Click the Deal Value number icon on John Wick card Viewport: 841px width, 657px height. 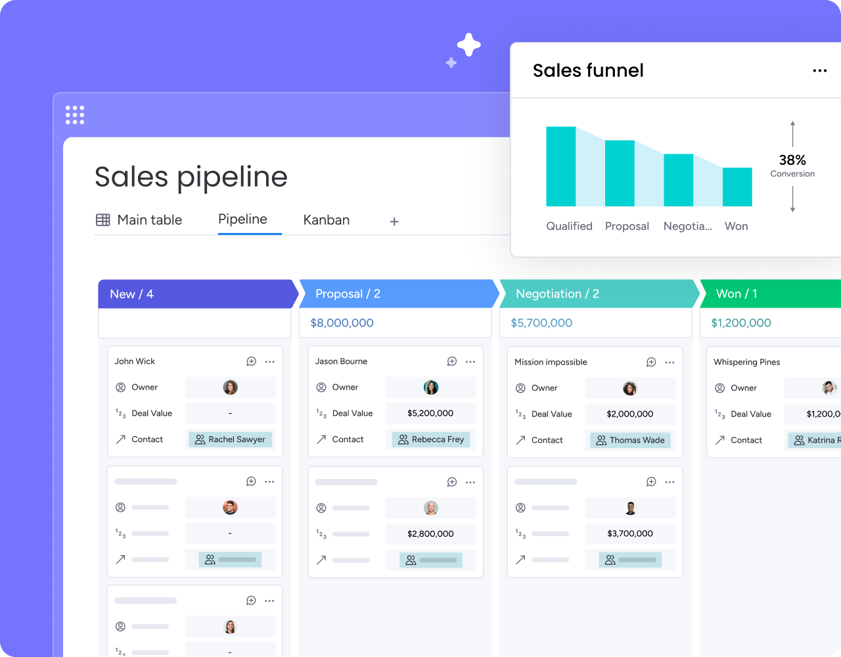pyautogui.click(x=121, y=413)
